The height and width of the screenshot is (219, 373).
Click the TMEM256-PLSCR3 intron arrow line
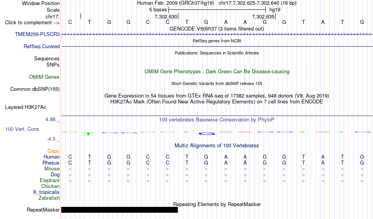(x=217, y=34)
